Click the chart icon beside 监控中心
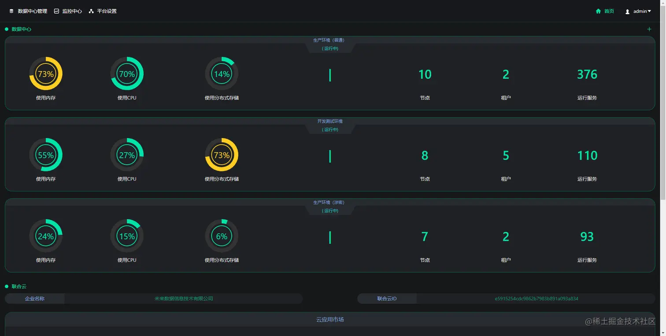Viewport: 666px width, 336px height. (56, 11)
